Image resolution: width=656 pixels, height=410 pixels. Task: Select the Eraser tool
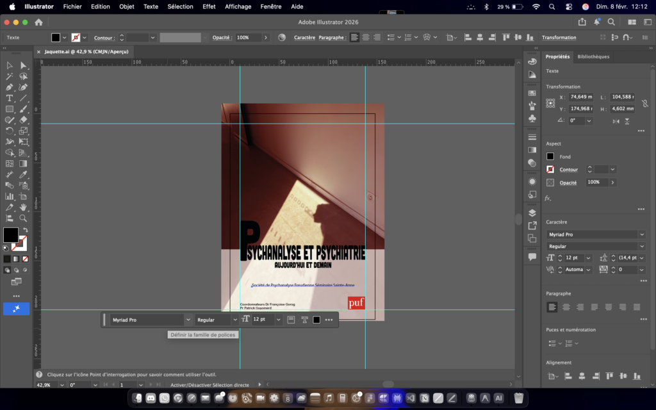24,120
